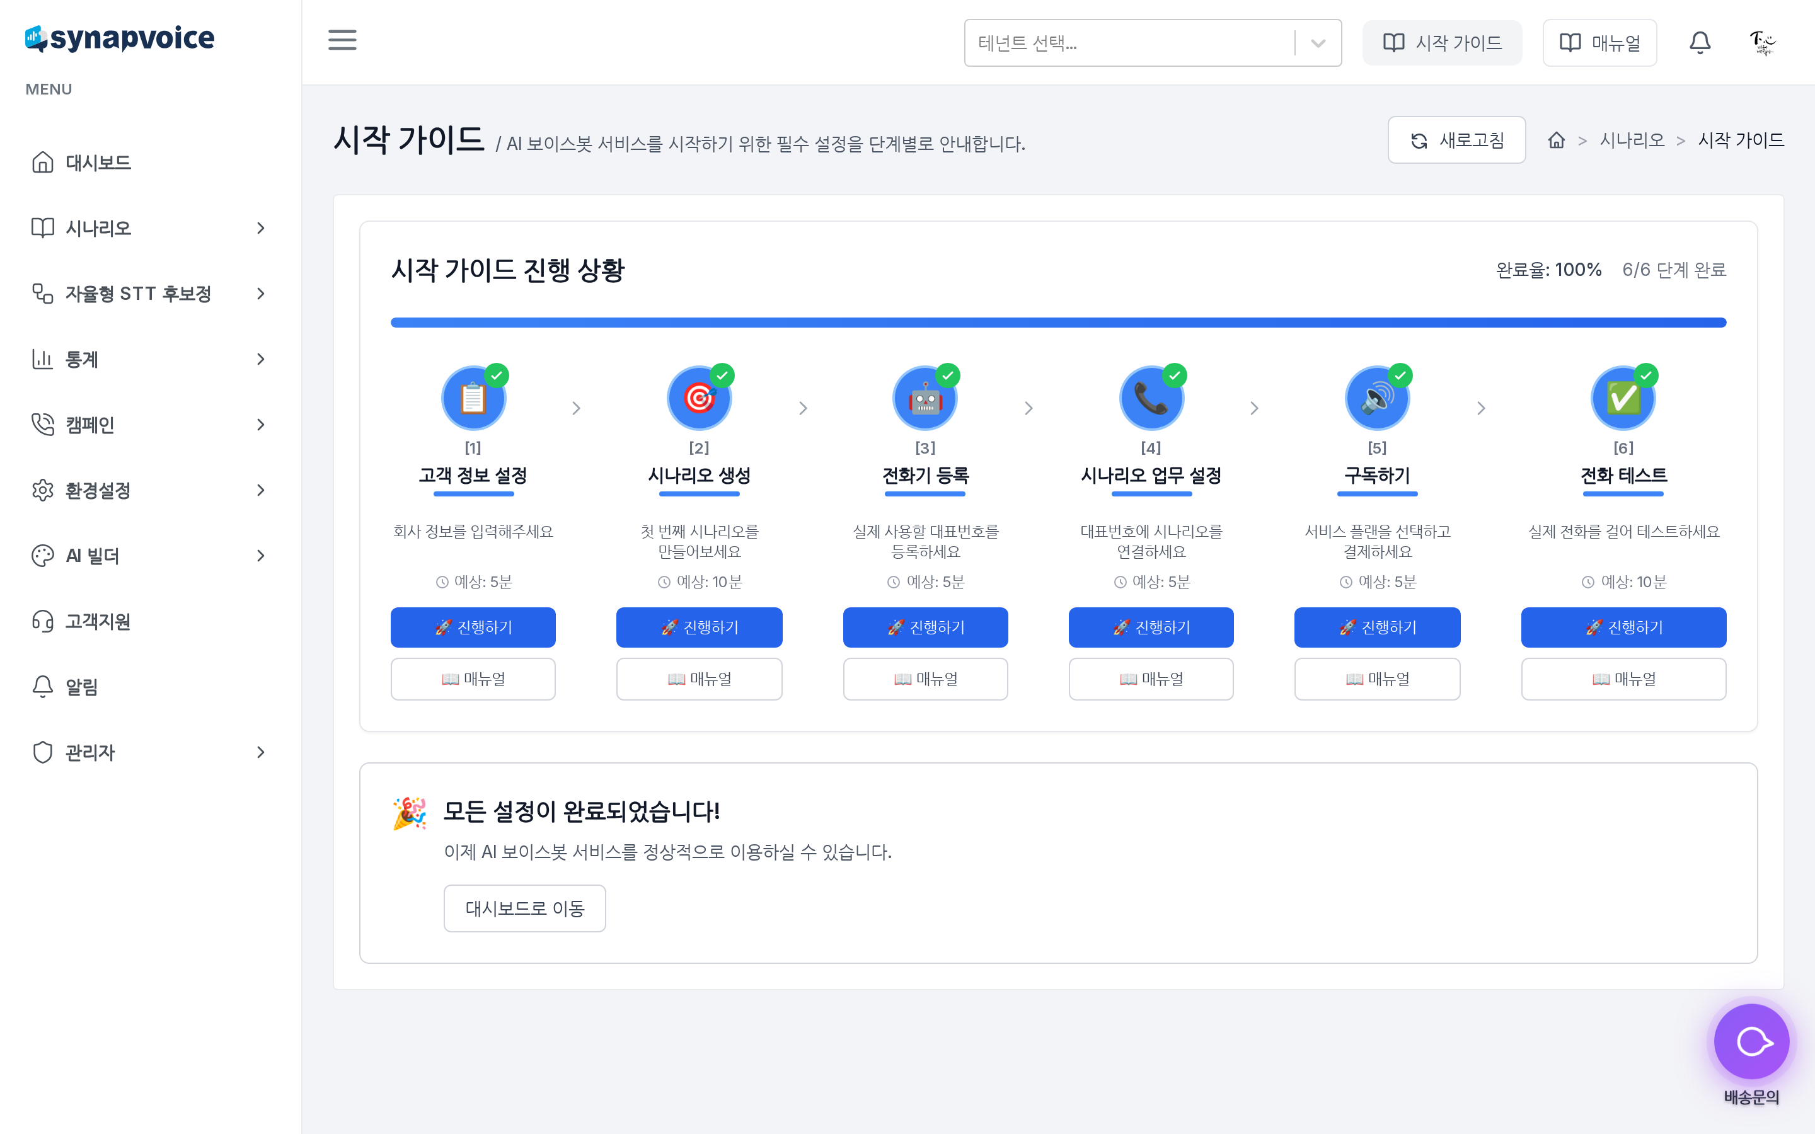The height and width of the screenshot is (1134, 1815).
Task: Expand the 캠페인 submenu chevron
Action: pos(260,425)
